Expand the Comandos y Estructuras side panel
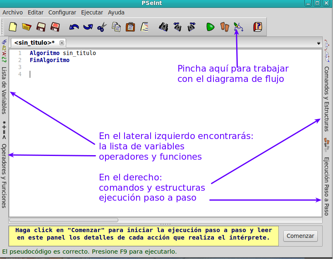Screen dimensions: 333x259 pyautogui.click(x=327, y=85)
